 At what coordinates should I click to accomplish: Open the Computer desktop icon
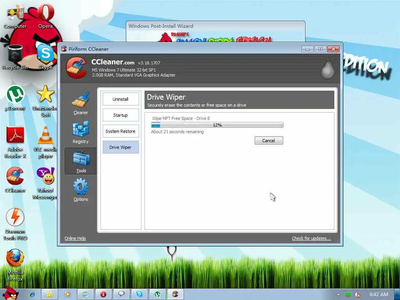pyautogui.click(x=15, y=16)
